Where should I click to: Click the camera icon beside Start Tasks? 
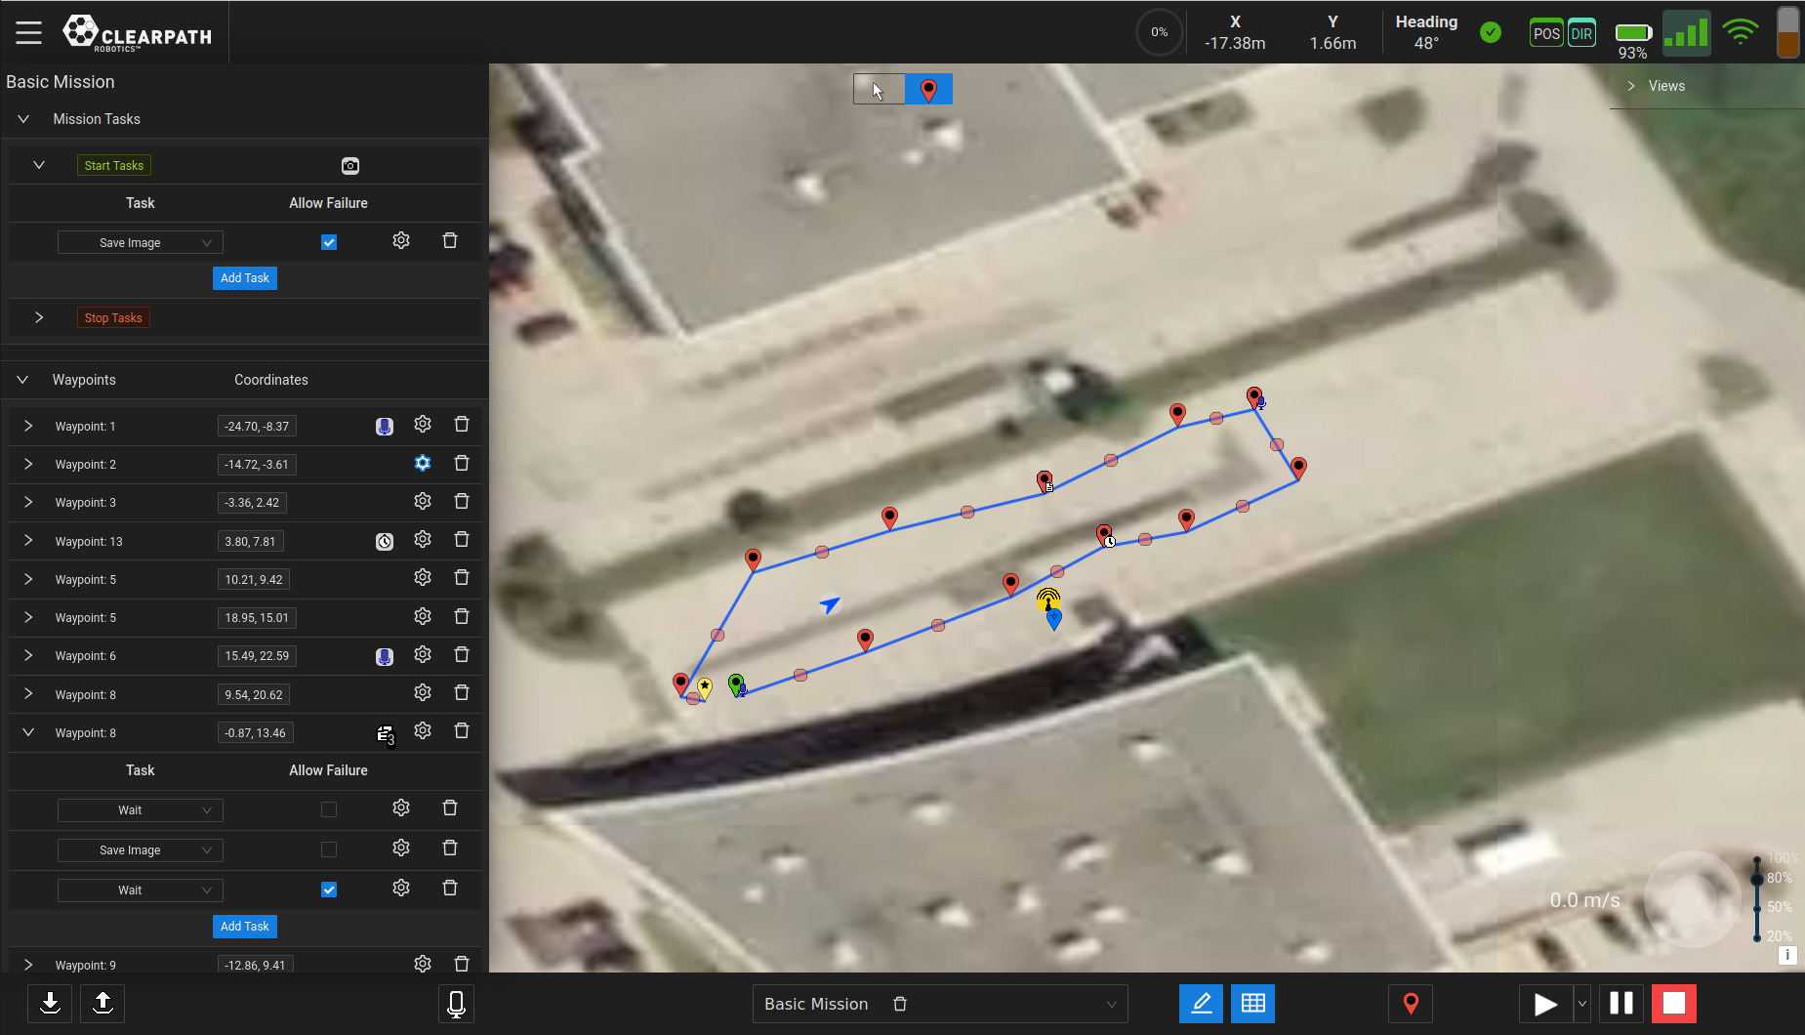(349, 166)
